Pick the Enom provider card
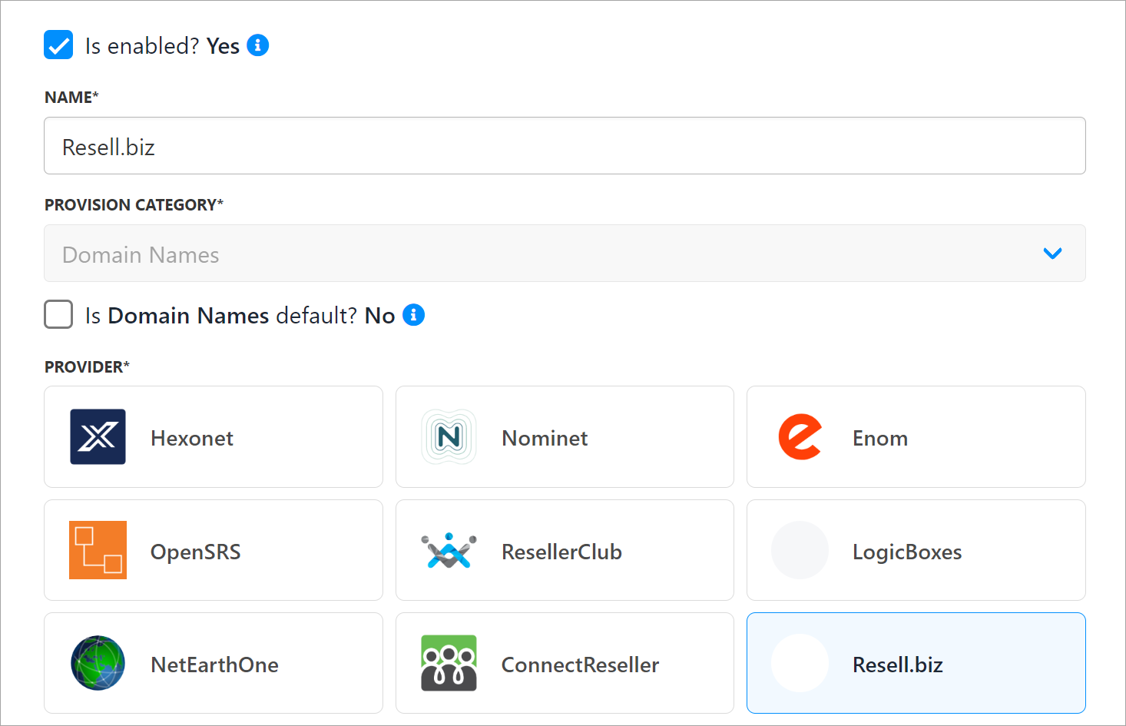1126x726 pixels. 916,437
